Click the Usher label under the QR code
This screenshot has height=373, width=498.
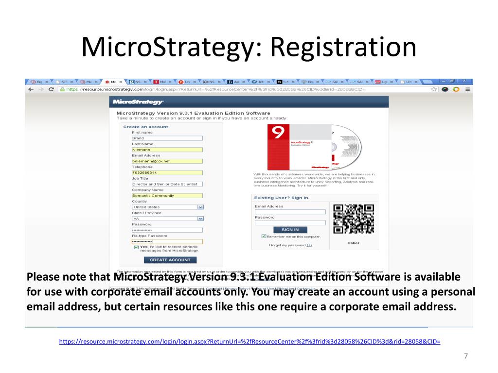tap(353, 243)
